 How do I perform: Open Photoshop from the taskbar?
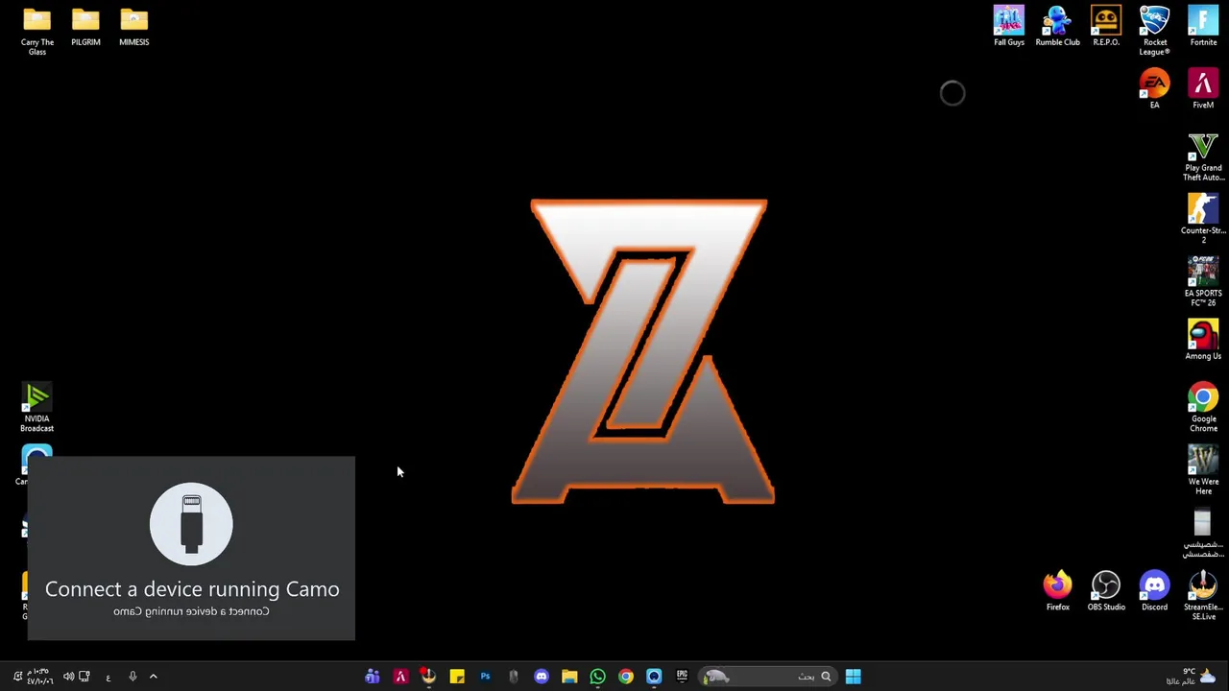point(485,677)
